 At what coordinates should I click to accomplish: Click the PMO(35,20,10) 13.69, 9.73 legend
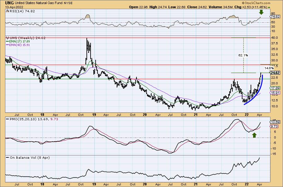point(34,119)
